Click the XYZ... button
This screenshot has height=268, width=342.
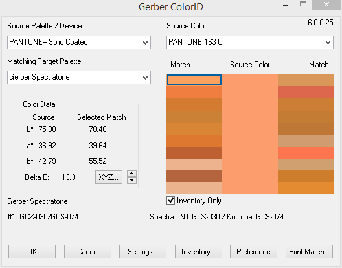pyautogui.click(x=109, y=177)
